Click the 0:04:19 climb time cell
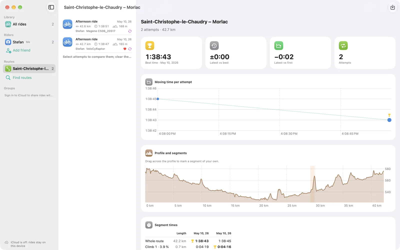The height and width of the screenshot is (250, 400). pos(202,247)
